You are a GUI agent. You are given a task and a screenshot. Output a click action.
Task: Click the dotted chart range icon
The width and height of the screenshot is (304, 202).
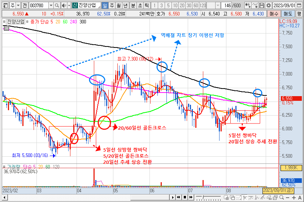(x=238, y=197)
